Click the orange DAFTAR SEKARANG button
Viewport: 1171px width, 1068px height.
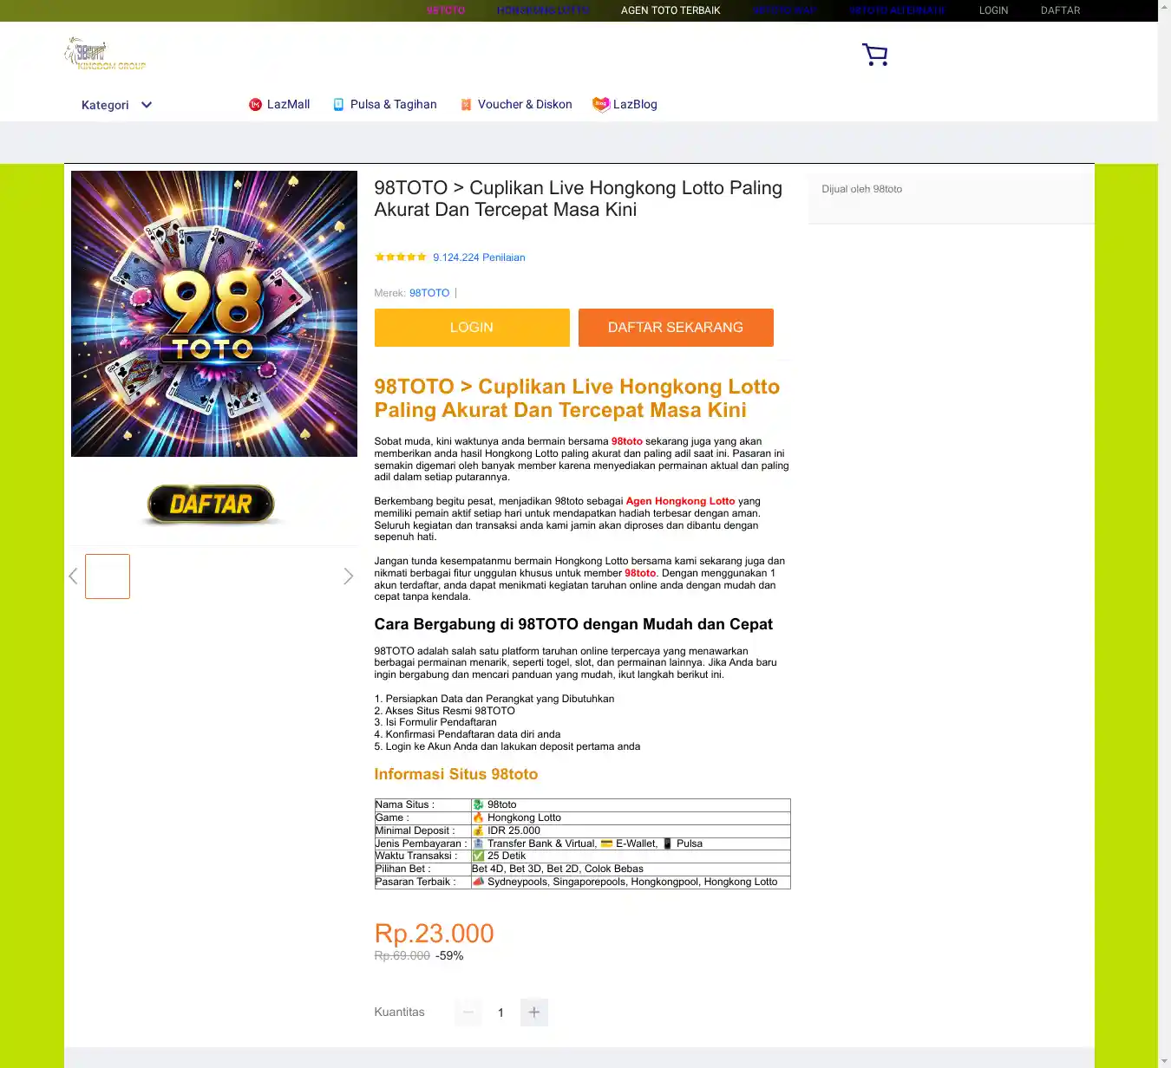pos(676,328)
